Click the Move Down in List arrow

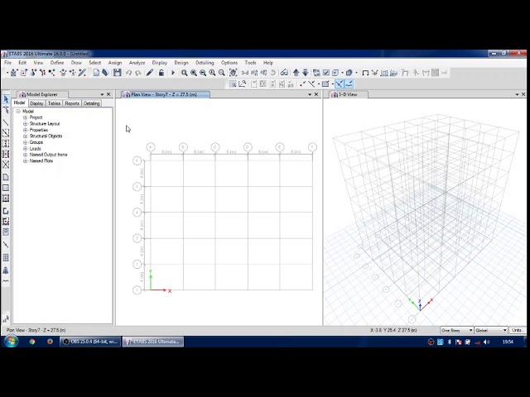click(x=306, y=73)
